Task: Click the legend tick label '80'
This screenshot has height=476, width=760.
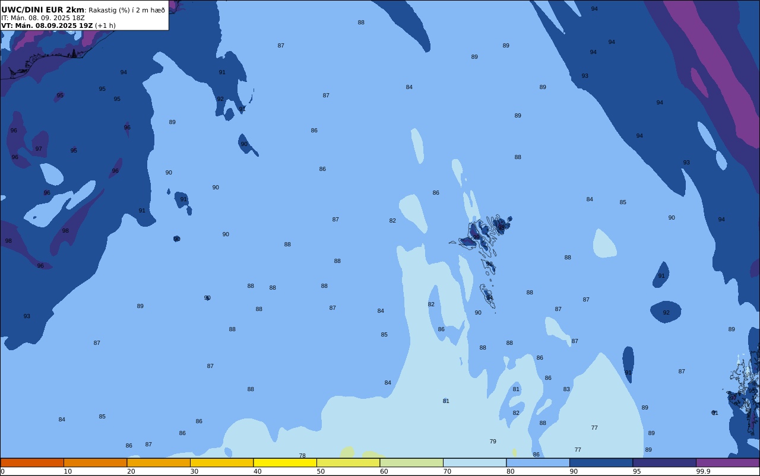Action: click(x=510, y=472)
